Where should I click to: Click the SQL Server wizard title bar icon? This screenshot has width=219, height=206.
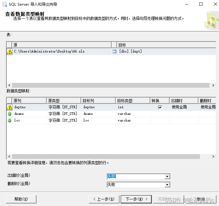[5, 4]
